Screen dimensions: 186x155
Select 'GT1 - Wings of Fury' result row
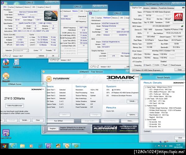pyautogui.click(x=161, y=89)
